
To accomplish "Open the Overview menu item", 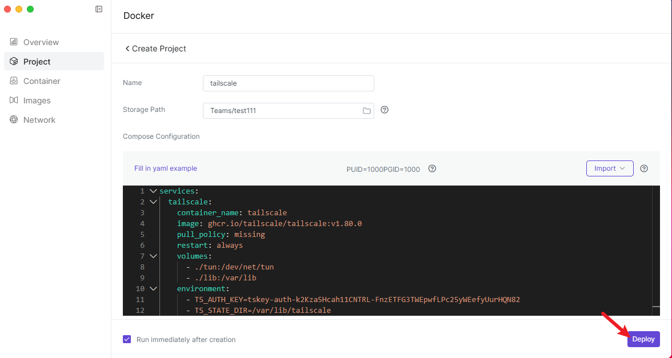I will tap(41, 42).
